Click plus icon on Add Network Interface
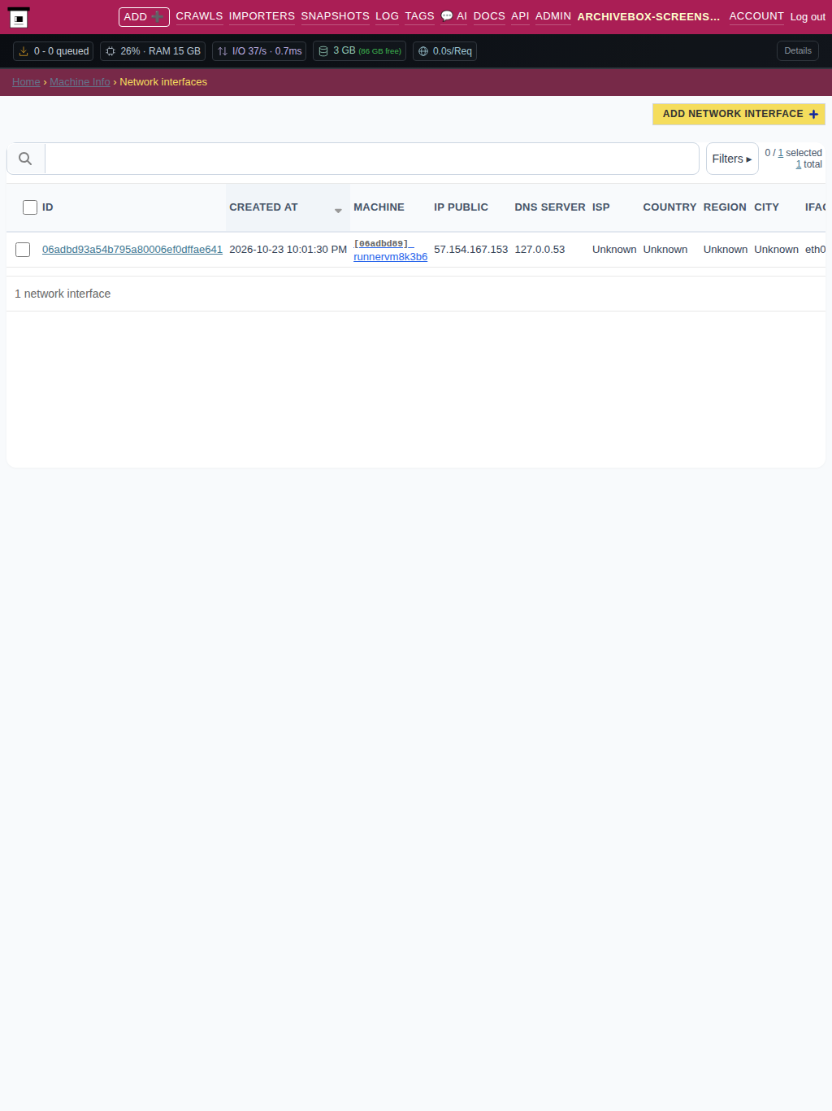Viewport: 832px width, 1111px height. pyautogui.click(x=813, y=115)
